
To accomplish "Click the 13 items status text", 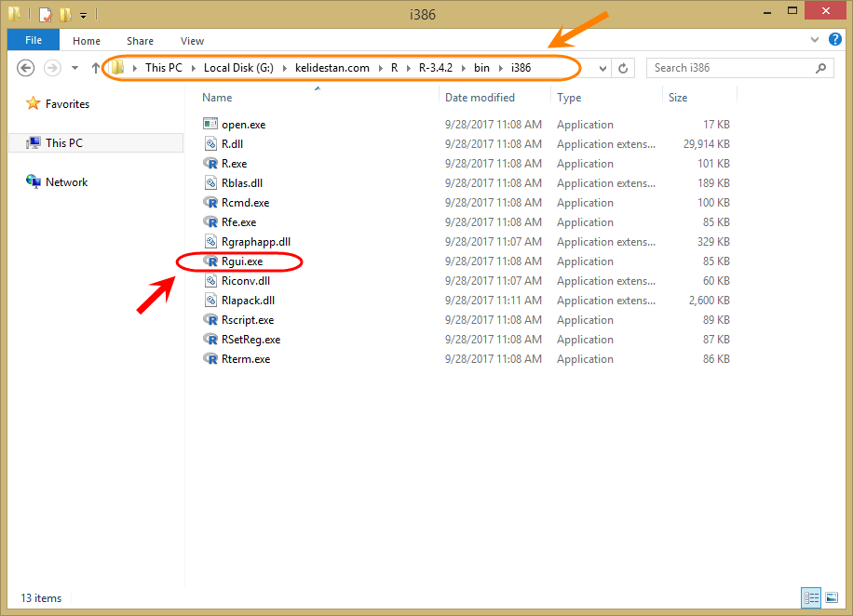I will pos(41,598).
